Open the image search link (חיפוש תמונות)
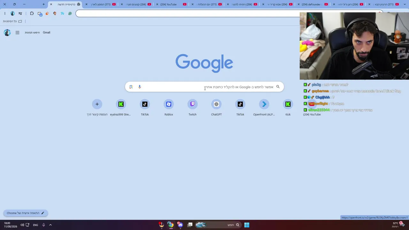This screenshot has width=409, height=230. pyautogui.click(x=32, y=33)
